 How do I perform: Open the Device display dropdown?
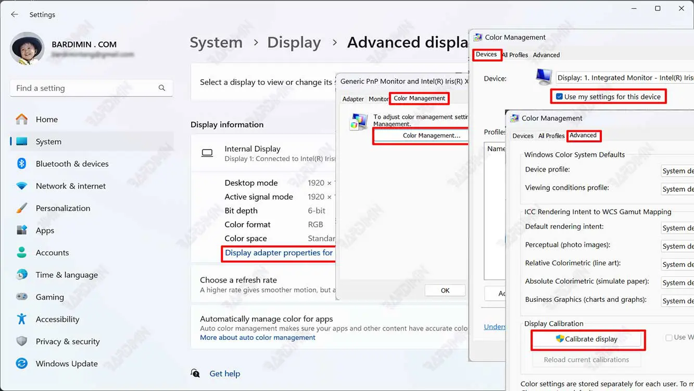[x=625, y=78]
